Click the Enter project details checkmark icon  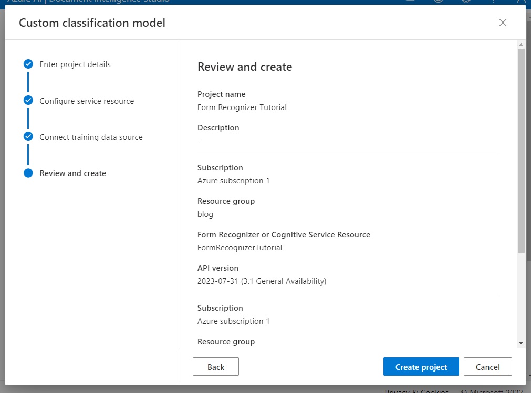click(28, 64)
